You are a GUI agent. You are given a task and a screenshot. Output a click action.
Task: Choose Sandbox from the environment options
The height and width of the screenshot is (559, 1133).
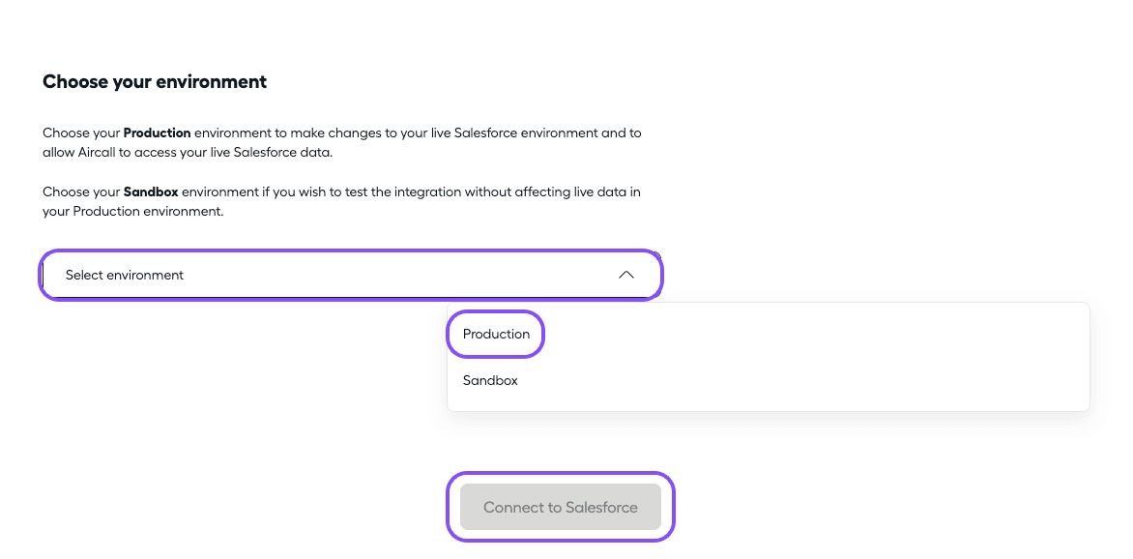point(490,380)
